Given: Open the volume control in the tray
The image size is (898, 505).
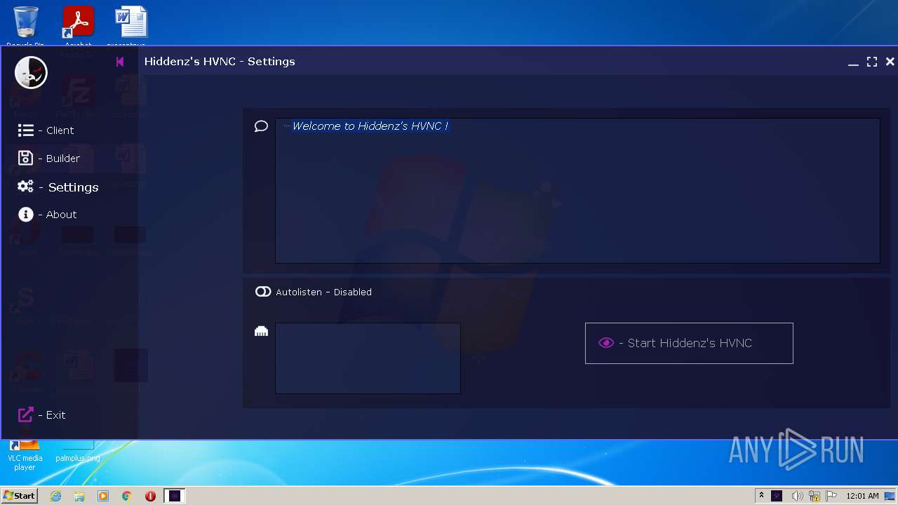Looking at the screenshot, I should [x=797, y=496].
